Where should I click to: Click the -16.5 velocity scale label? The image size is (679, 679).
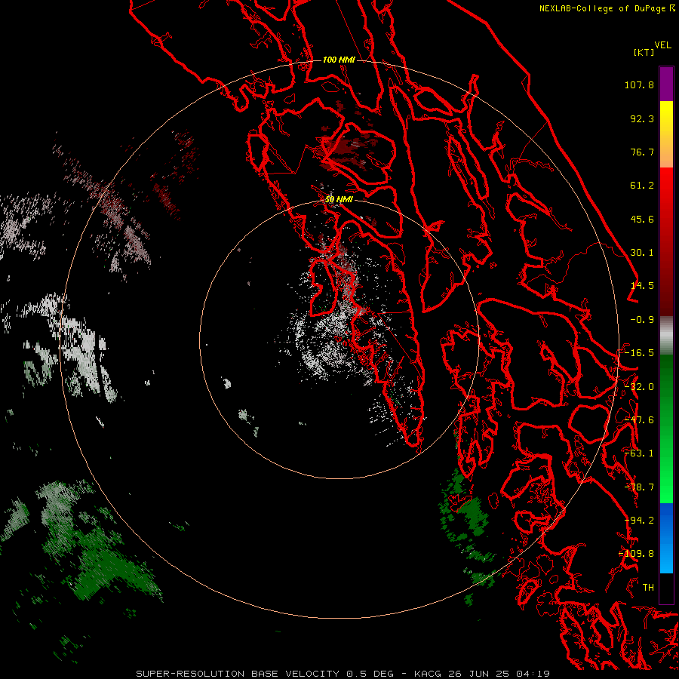[639, 353]
